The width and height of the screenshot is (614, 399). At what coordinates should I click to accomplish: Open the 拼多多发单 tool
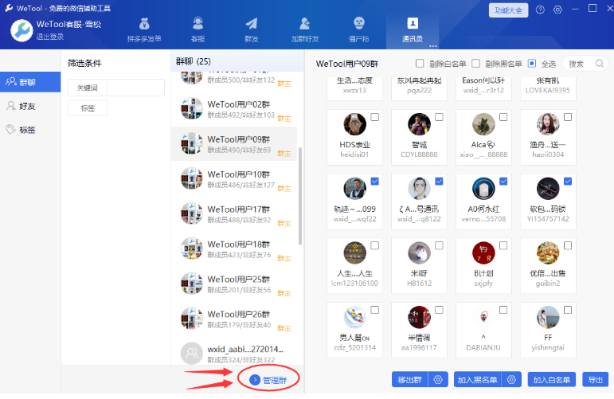144,30
